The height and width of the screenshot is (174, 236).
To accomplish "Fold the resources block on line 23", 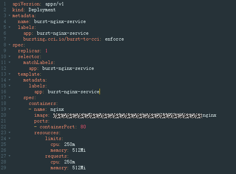I will pyautogui.click(x=9, y=133).
